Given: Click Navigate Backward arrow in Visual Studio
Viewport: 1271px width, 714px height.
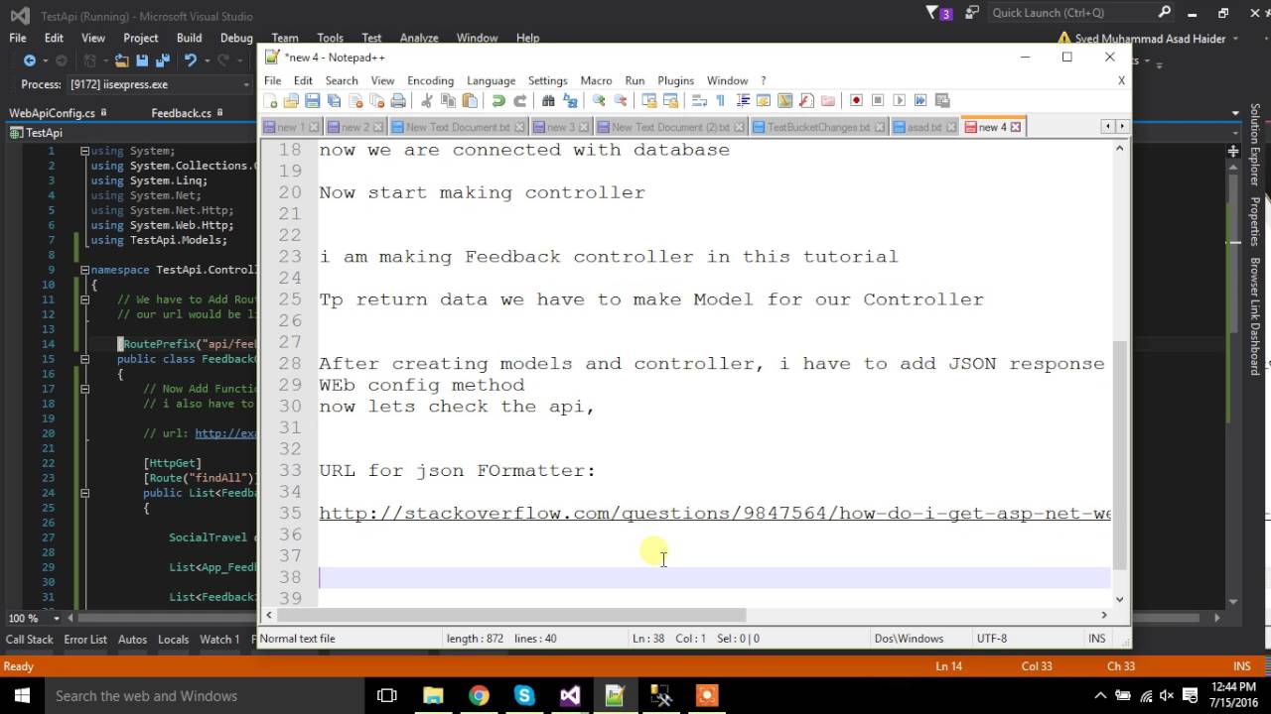Looking at the screenshot, I should pos(30,60).
